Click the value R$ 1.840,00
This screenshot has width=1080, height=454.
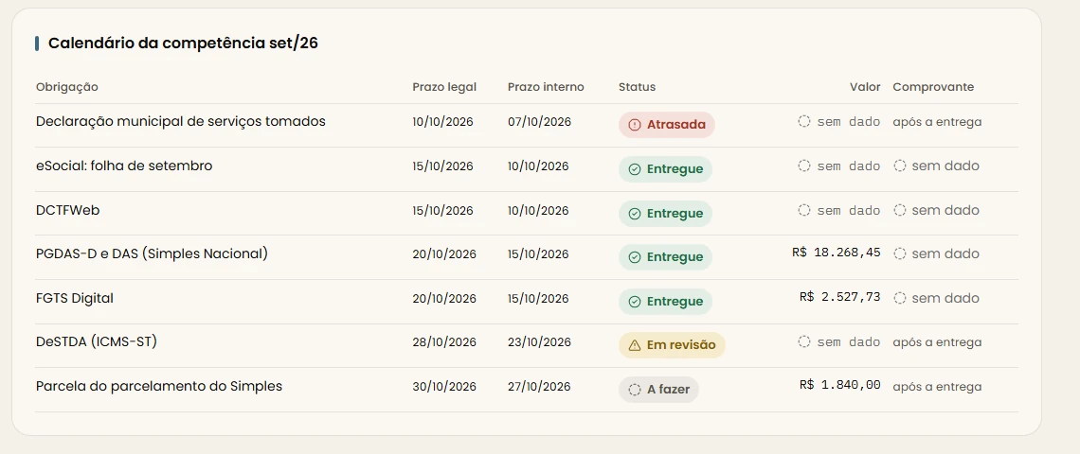(840, 385)
